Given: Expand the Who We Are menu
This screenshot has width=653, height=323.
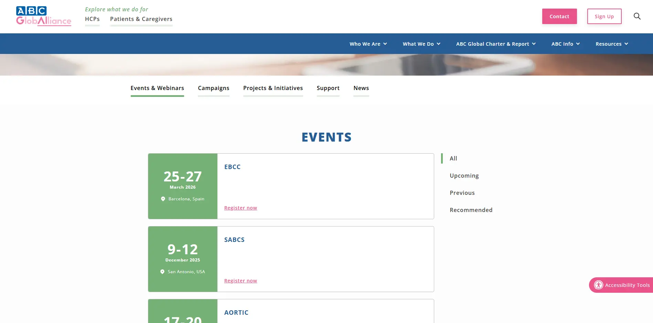Looking at the screenshot, I should (368, 44).
